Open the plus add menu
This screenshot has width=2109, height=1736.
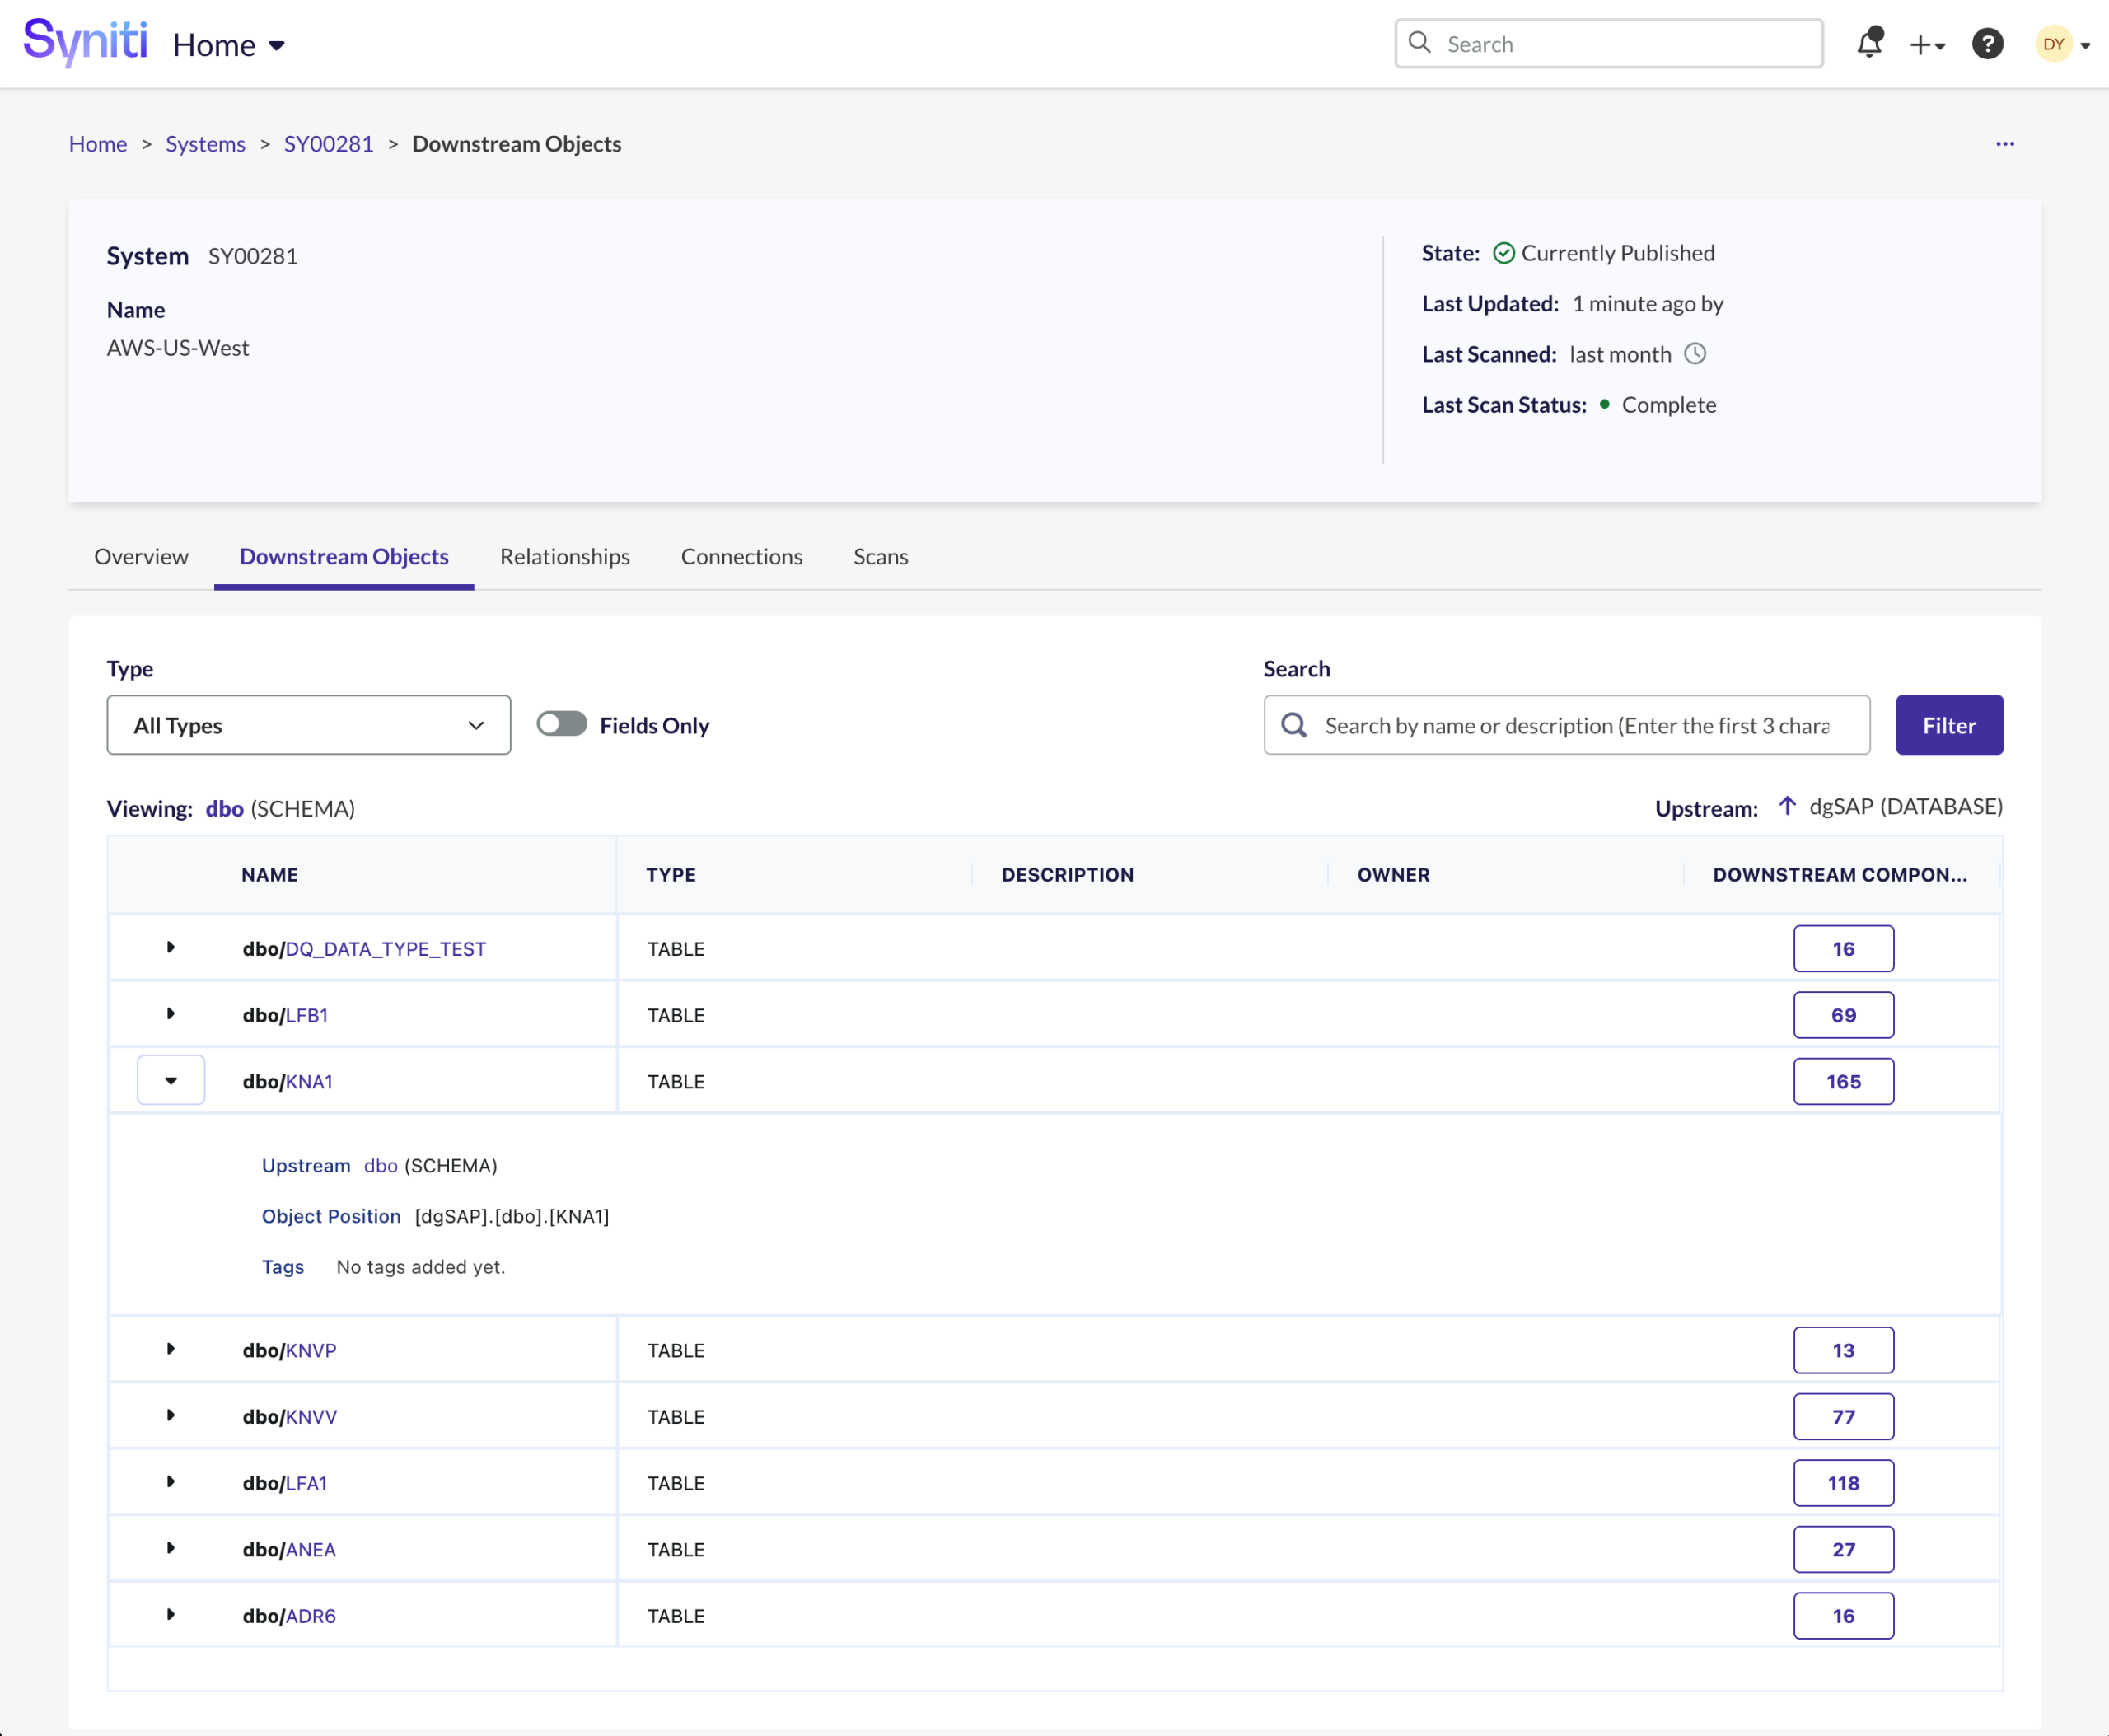click(x=1927, y=45)
